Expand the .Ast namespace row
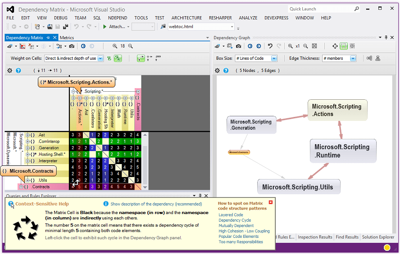Screen dimensions: 400x254 click(x=27, y=135)
